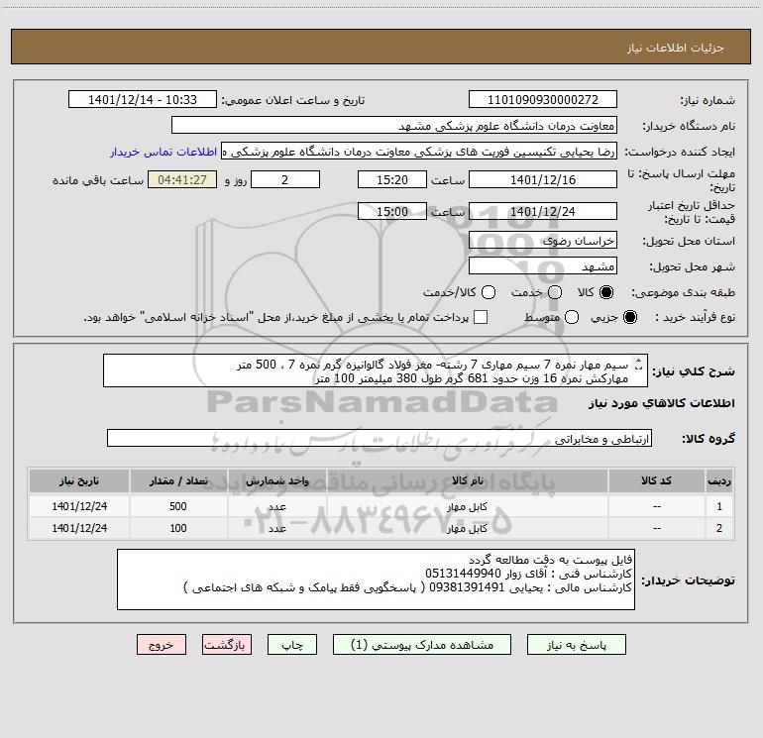Select the جزیی purchase type radio
Viewport: 763px width, 738px height.
tap(630, 317)
